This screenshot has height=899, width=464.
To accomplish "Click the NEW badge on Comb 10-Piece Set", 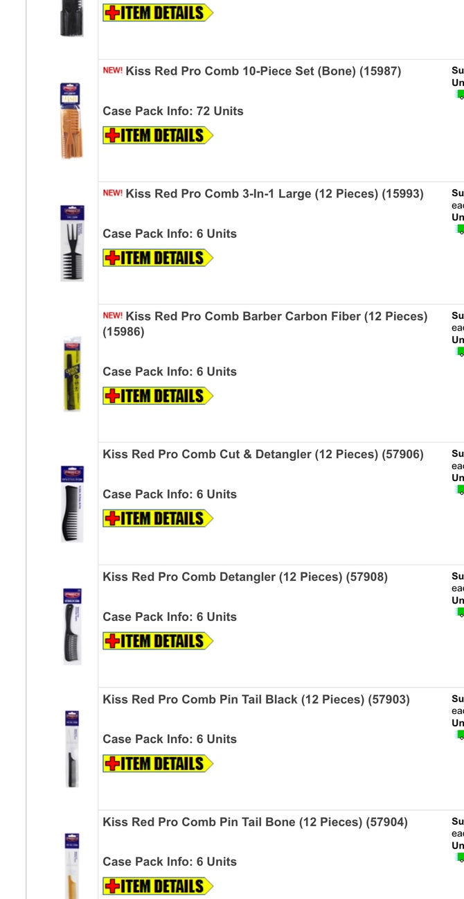I will pos(112,70).
